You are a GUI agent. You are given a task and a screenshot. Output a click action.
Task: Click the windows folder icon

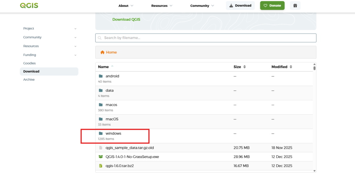[x=101, y=133]
